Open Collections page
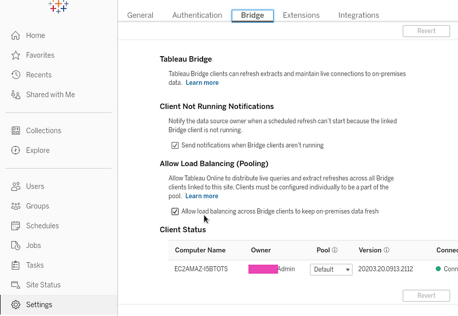 point(44,131)
